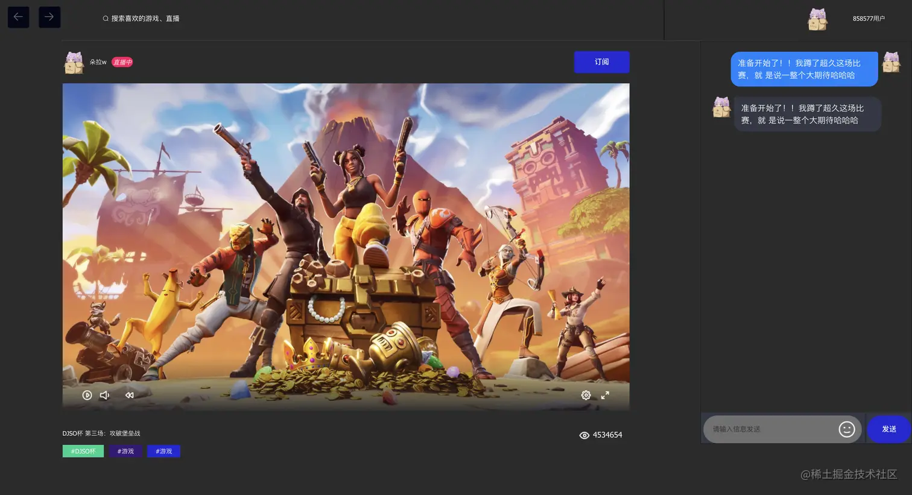Rewind the stream with rewind icon

(129, 395)
